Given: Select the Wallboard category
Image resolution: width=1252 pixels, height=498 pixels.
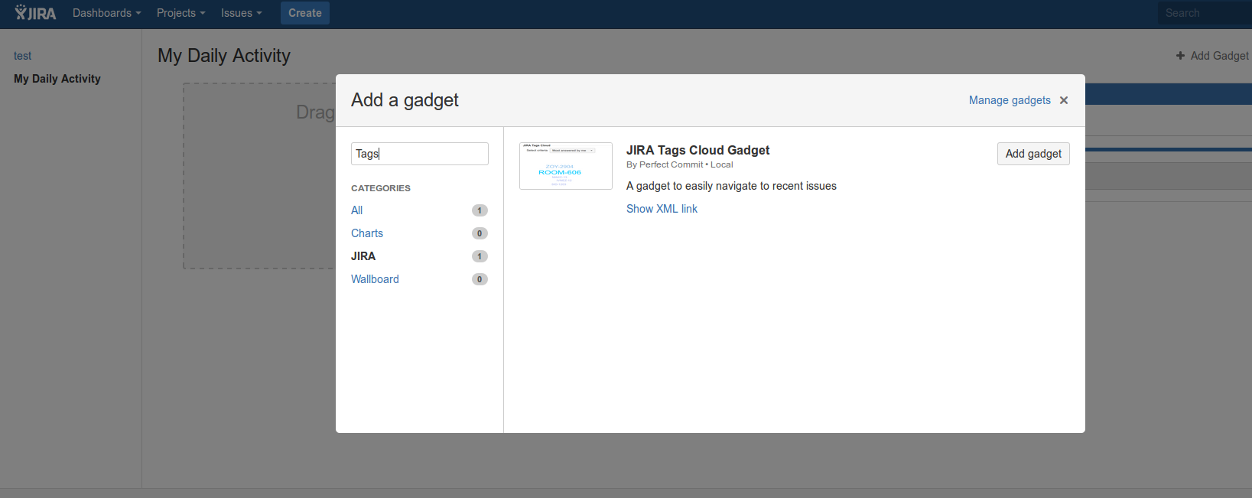Looking at the screenshot, I should [375, 279].
